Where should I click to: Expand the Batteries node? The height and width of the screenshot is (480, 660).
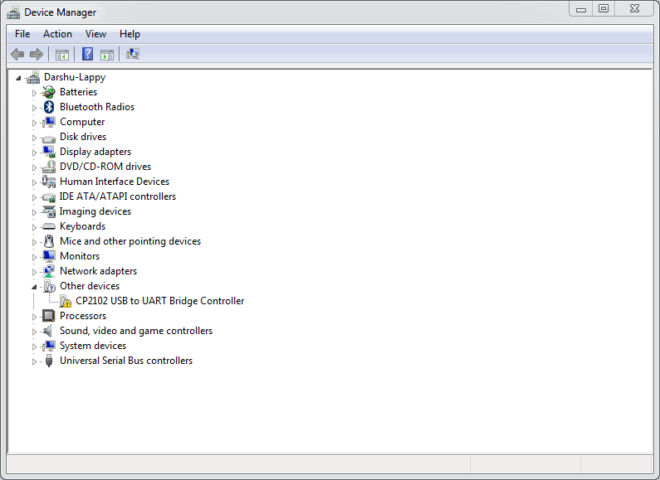(x=34, y=93)
